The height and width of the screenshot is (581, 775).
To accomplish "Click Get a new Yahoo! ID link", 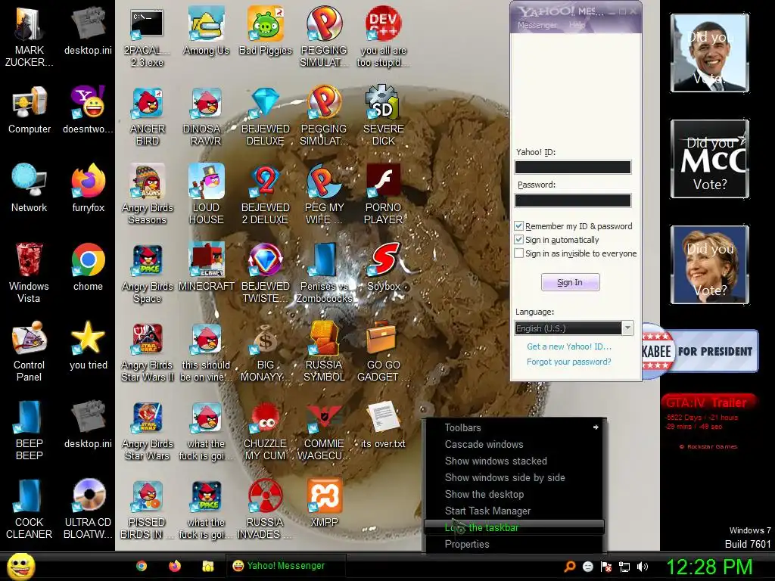I will 569,346.
